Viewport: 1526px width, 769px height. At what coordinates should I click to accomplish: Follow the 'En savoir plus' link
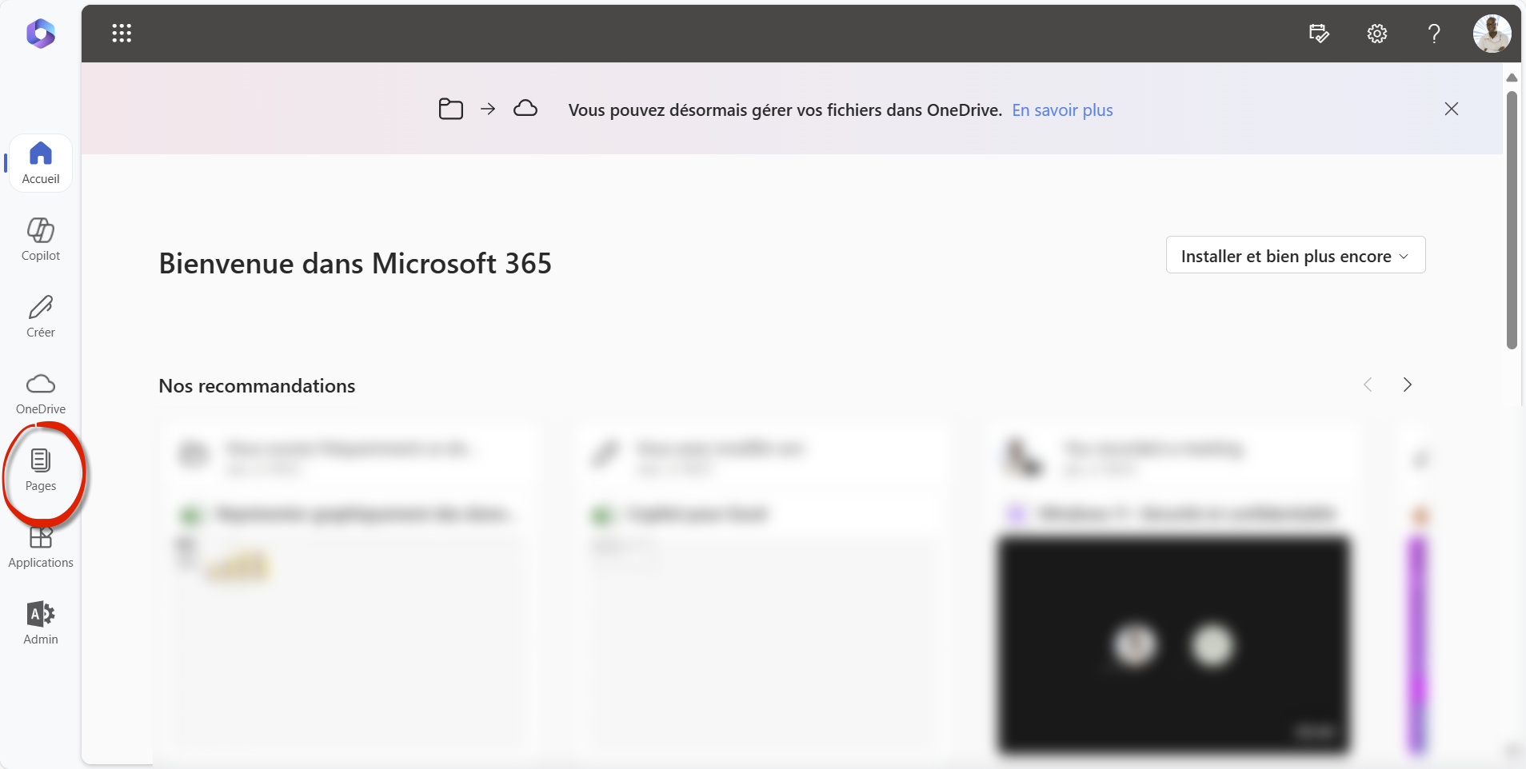1062,110
